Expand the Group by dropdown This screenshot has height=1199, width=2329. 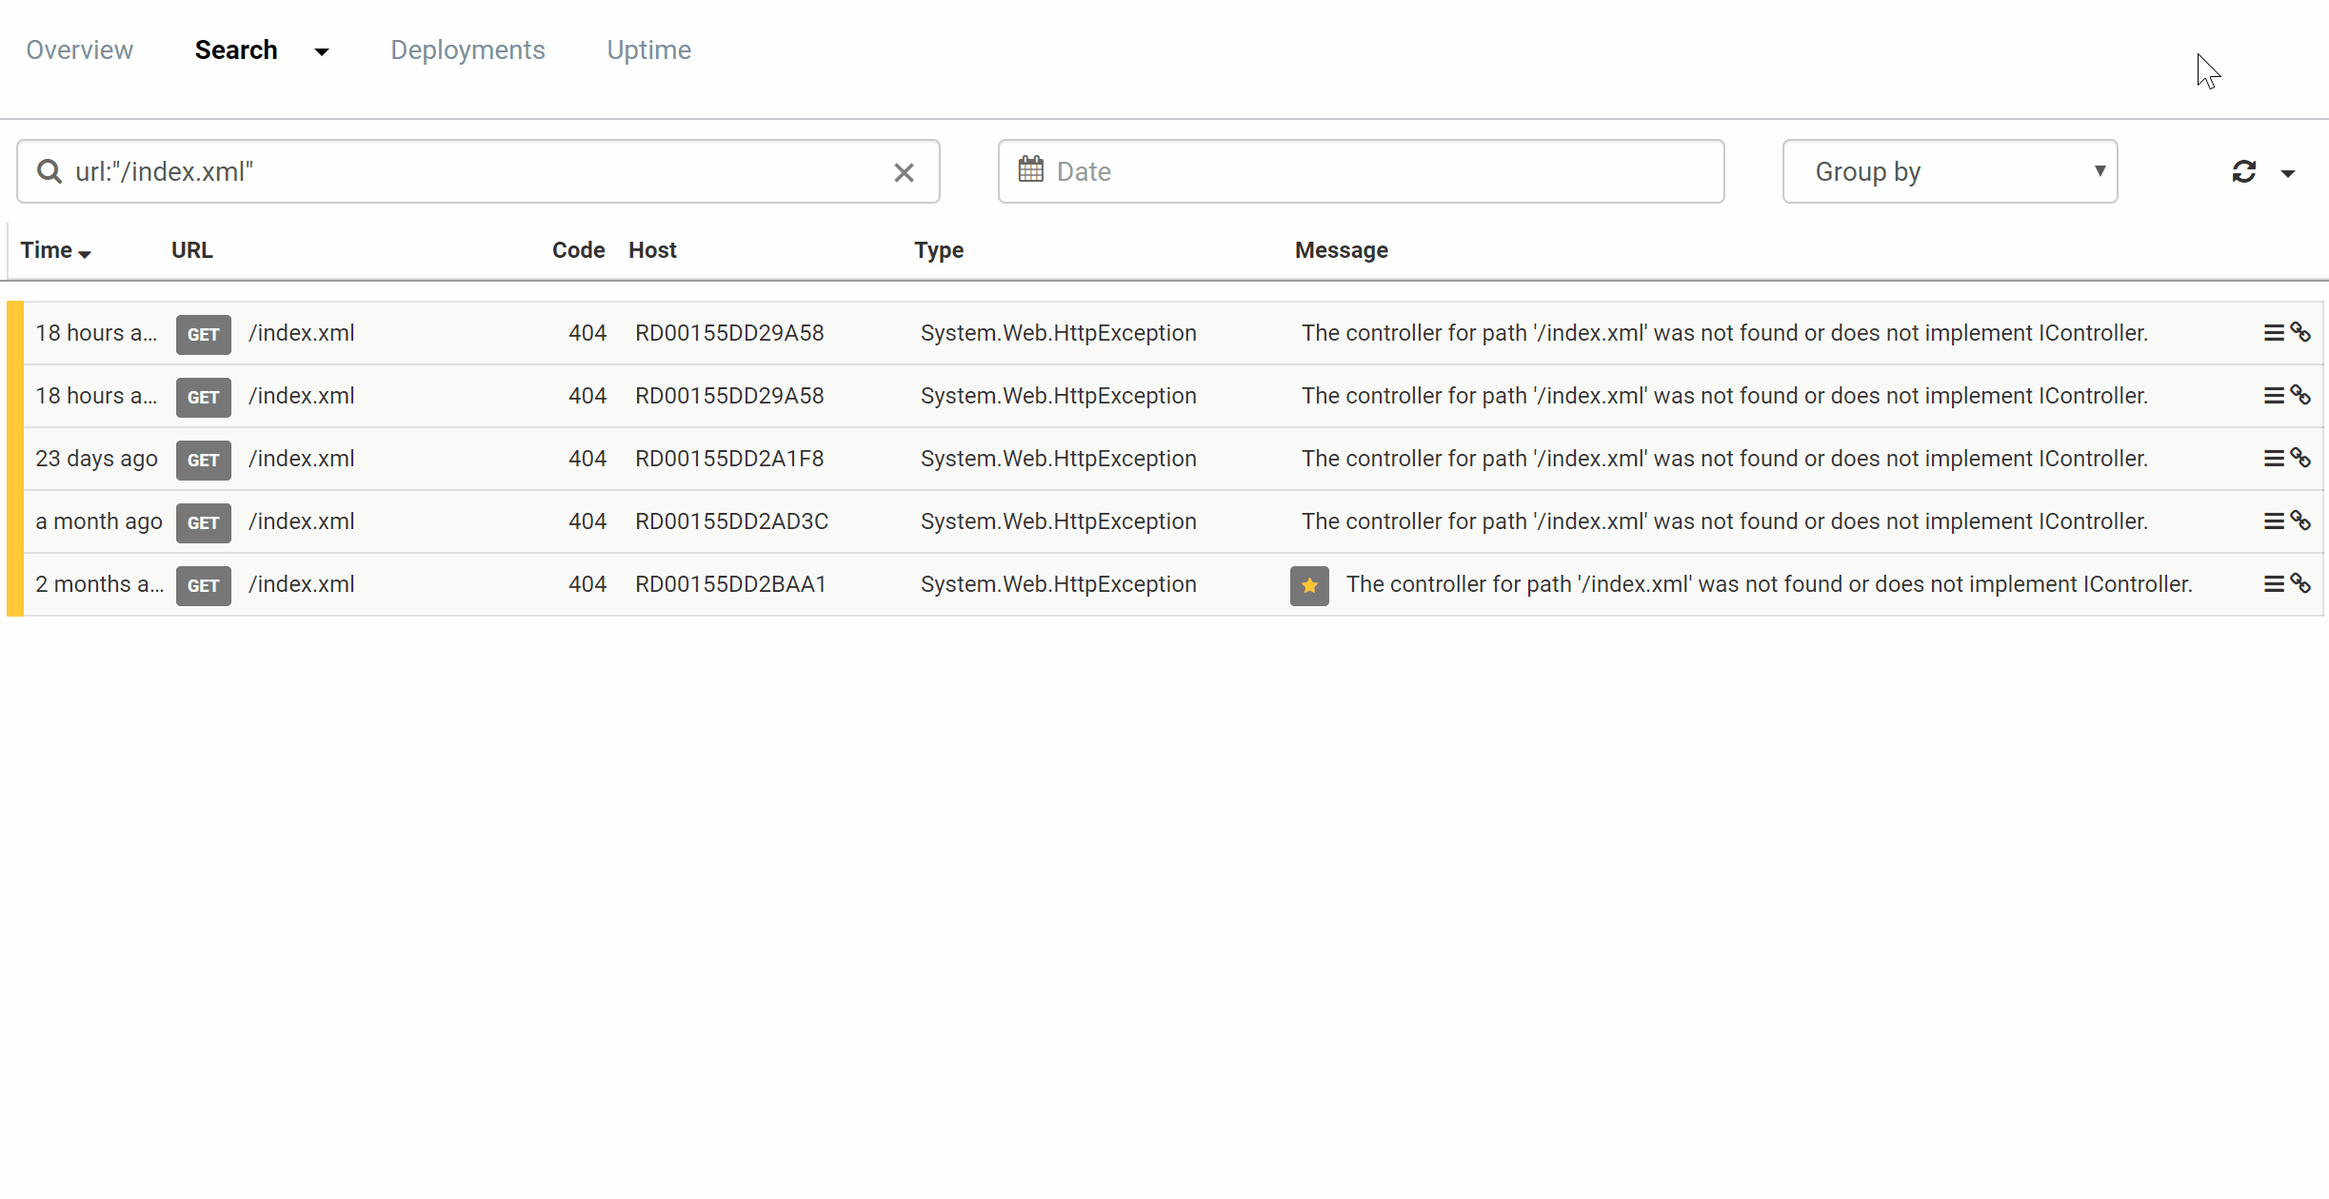coord(1951,171)
